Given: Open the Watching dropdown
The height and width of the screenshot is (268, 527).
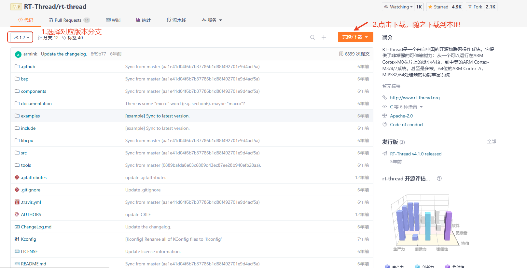Looking at the screenshot, I should tap(398, 7).
